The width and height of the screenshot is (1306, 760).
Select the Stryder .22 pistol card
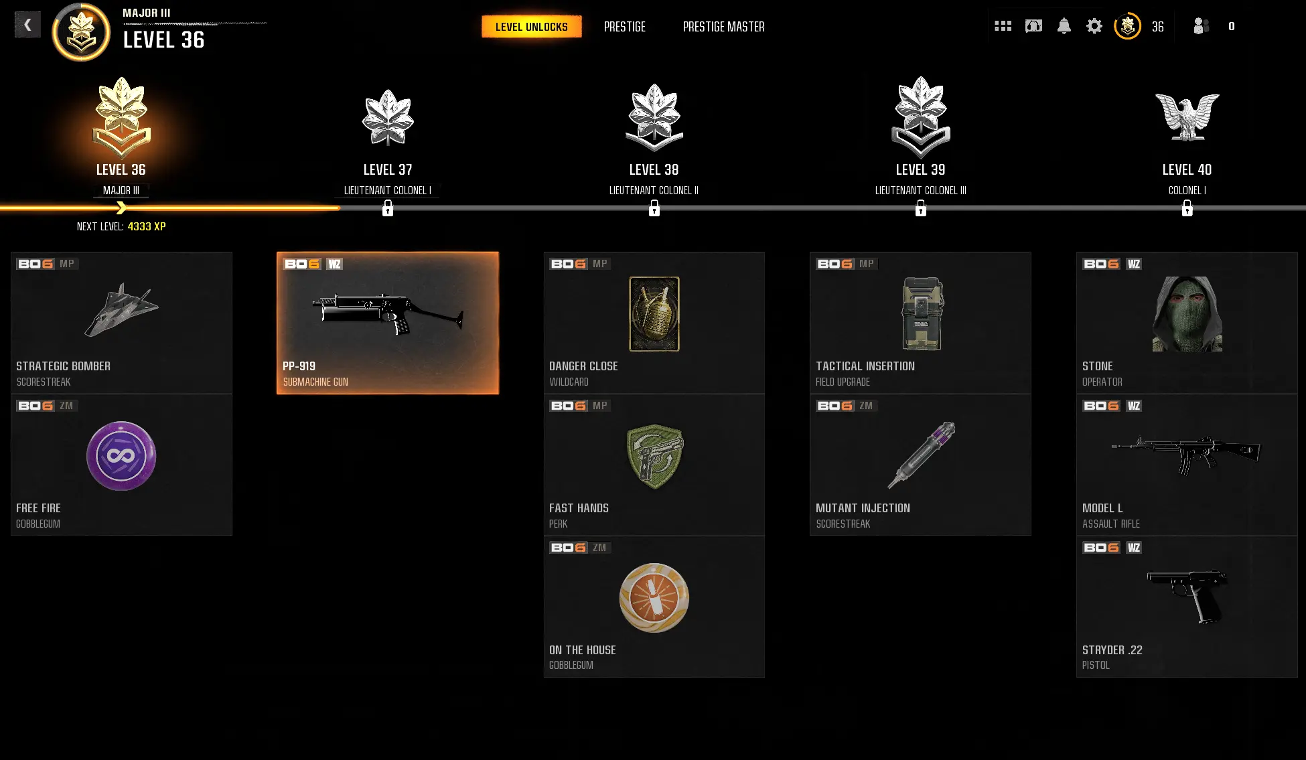[x=1187, y=607]
